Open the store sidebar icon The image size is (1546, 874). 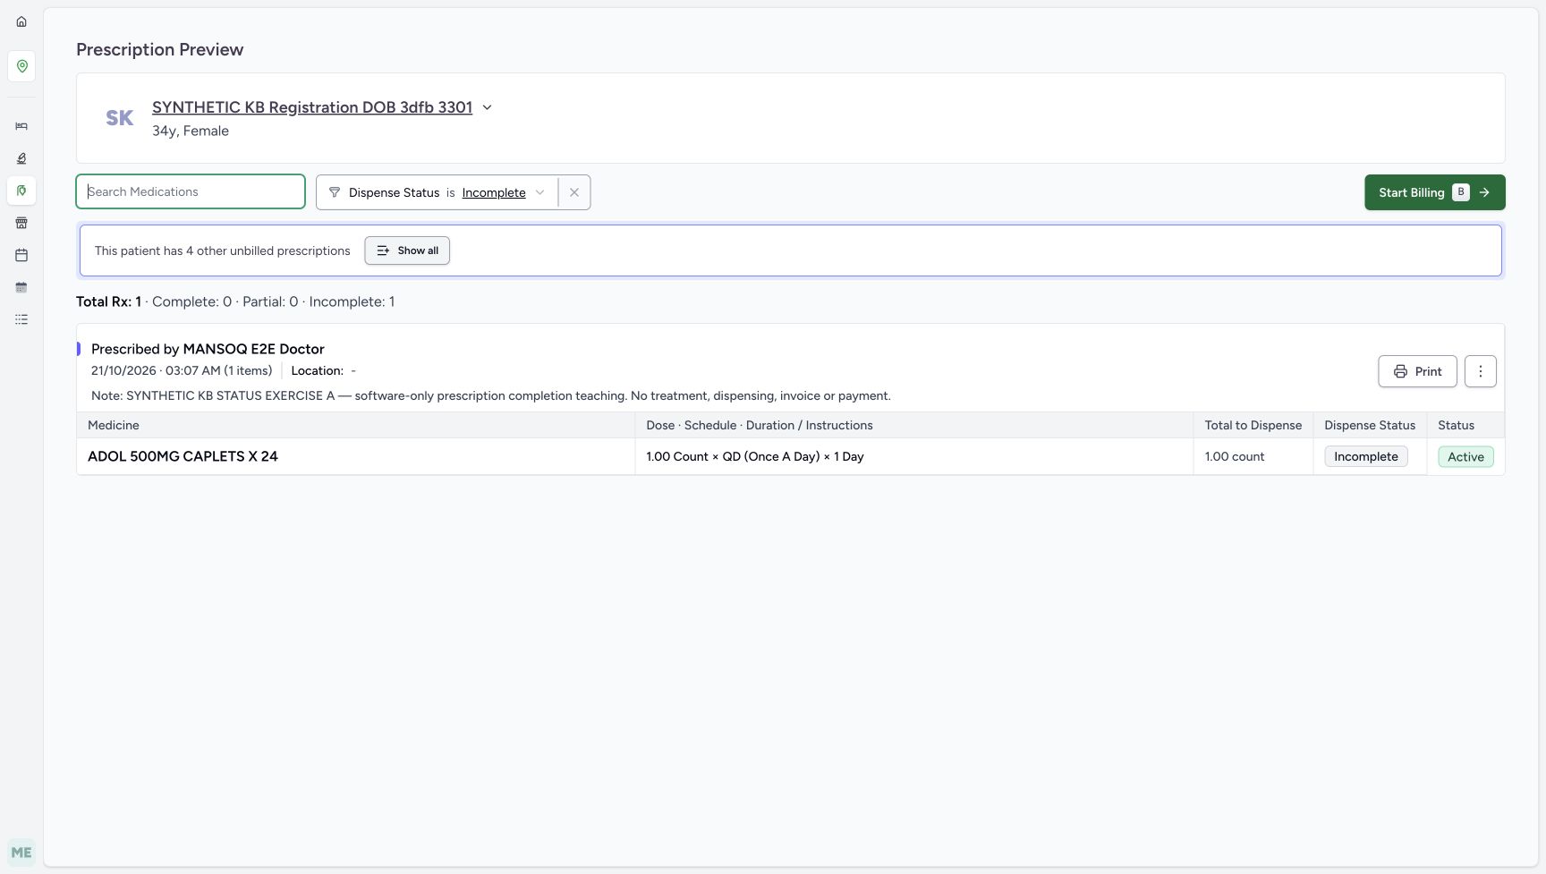click(x=21, y=223)
